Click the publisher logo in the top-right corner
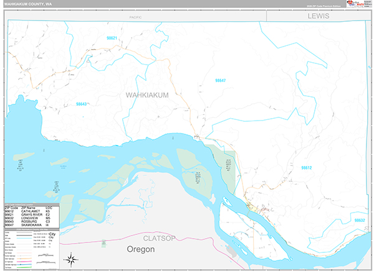This screenshot has width=374, height=271. [359, 3]
